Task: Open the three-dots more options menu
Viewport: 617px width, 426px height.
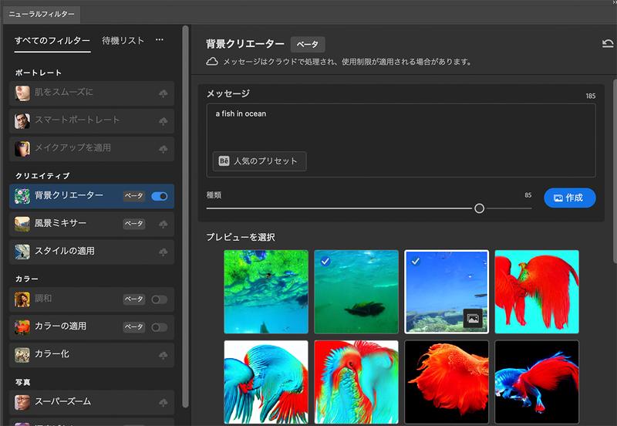Action: coord(160,40)
